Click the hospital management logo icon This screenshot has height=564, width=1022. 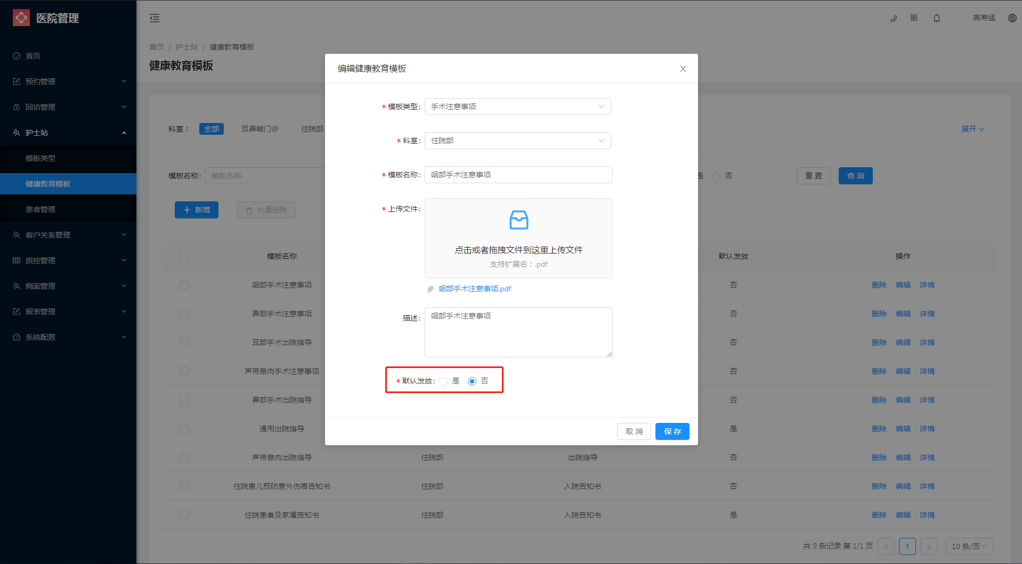tap(21, 18)
